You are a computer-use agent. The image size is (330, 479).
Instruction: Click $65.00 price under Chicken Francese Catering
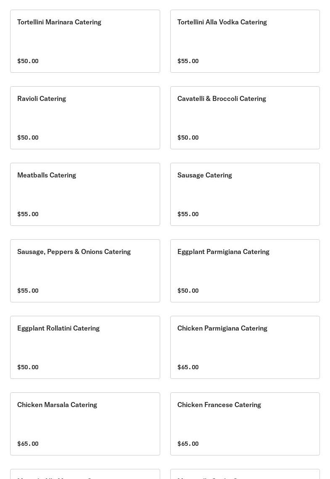click(x=188, y=444)
